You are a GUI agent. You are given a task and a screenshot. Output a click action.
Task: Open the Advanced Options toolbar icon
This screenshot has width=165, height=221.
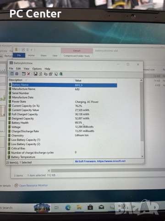(23, 74)
